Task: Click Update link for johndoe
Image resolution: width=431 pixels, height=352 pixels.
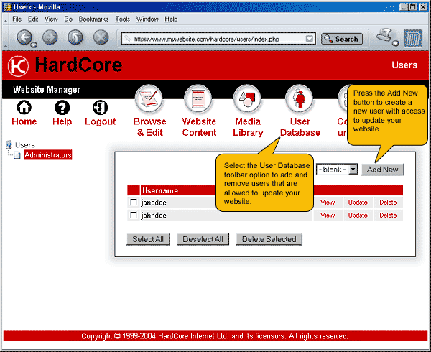Action: [358, 216]
